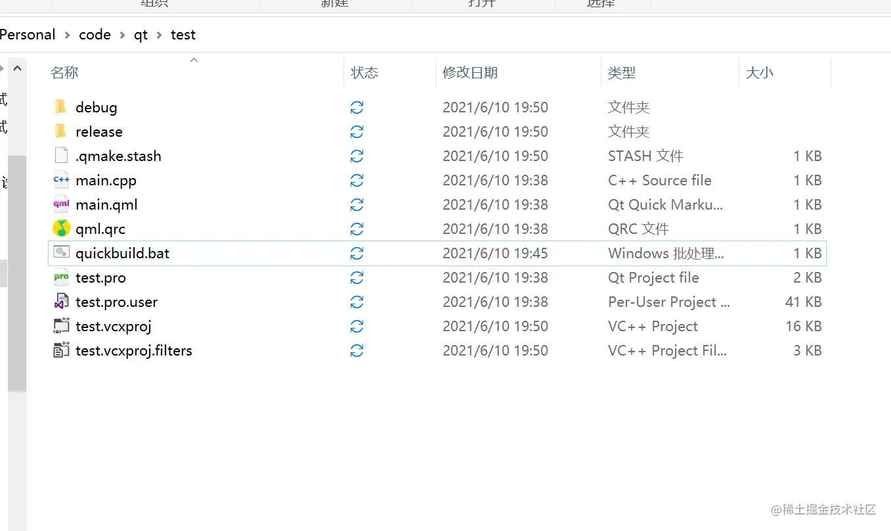Click the STASH 文件 type cell
Image resolution: width=891 pixels, height=531 pixels.
645,156
